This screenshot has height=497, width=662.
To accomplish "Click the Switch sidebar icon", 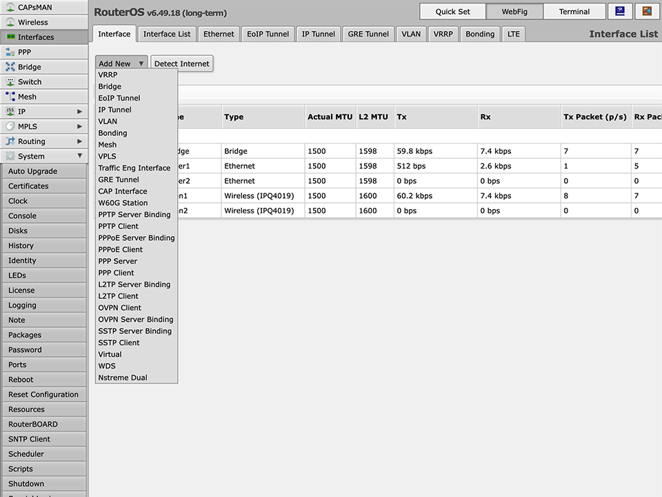I will click(10, 81).
